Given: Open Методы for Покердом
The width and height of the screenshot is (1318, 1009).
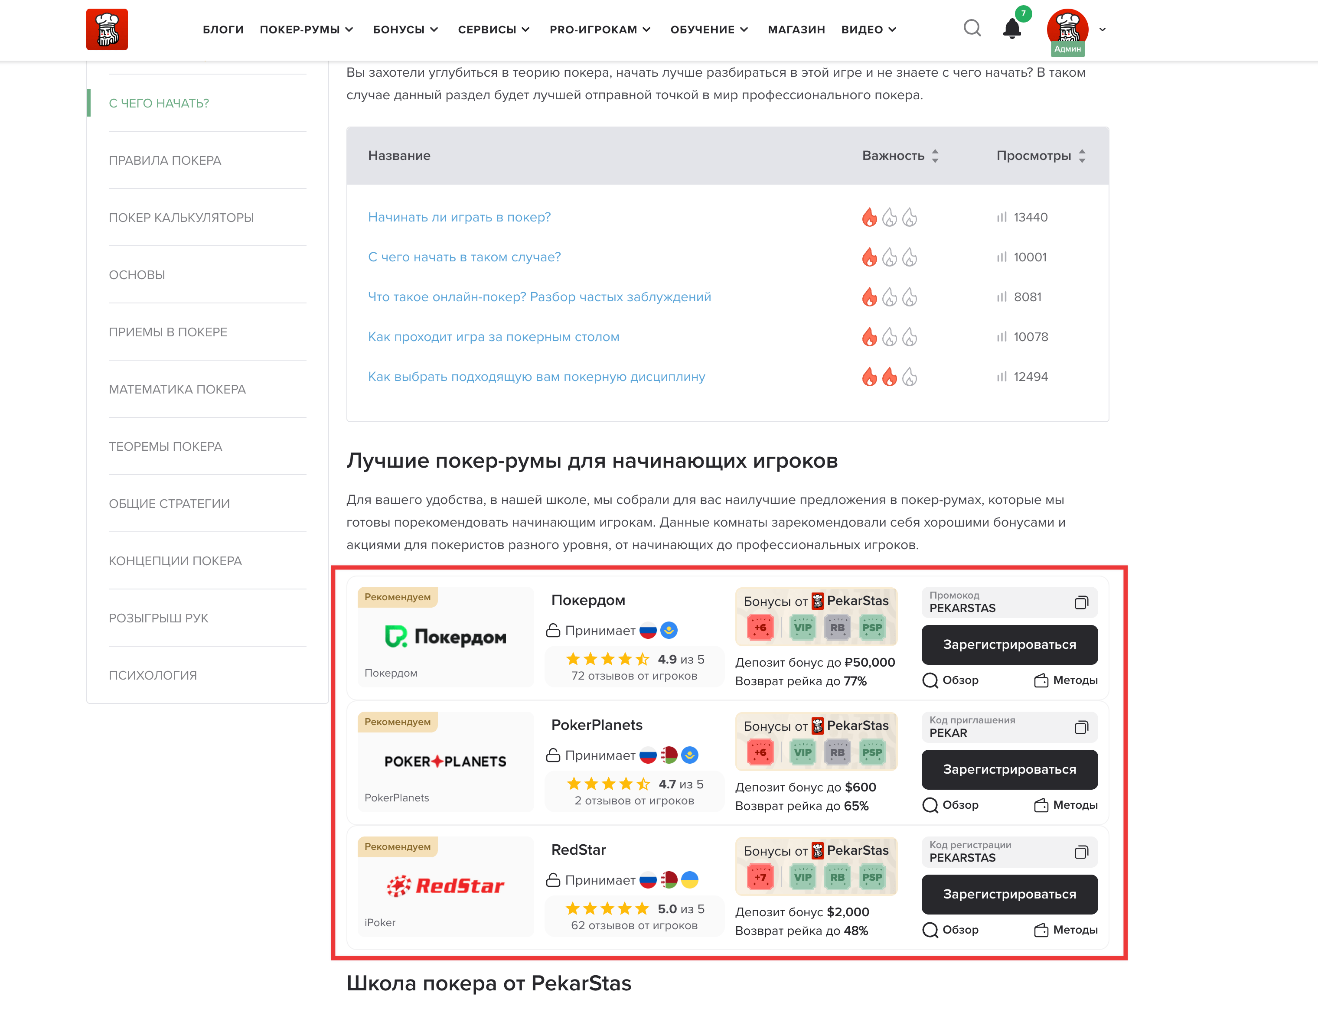Looking at the screenshot, I should click(1066, 680).
